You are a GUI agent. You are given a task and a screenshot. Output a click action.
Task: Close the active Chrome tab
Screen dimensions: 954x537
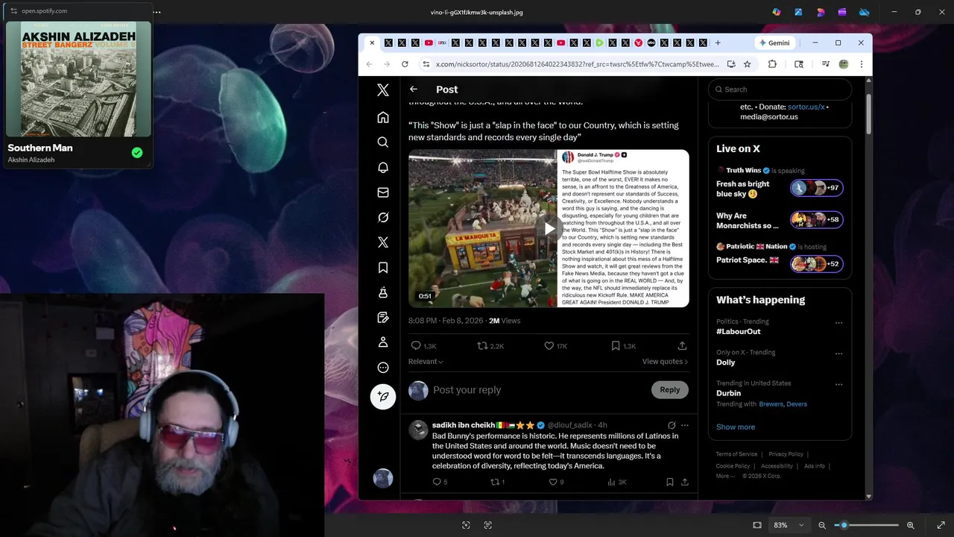[x=372, y=43]
